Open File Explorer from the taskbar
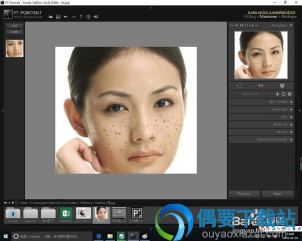 110,236
